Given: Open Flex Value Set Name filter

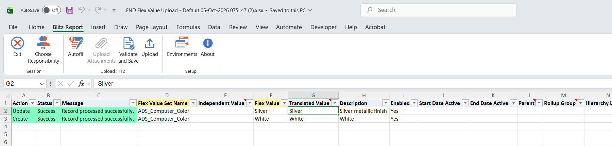Looking at the screenshot, I should [193, 103].
